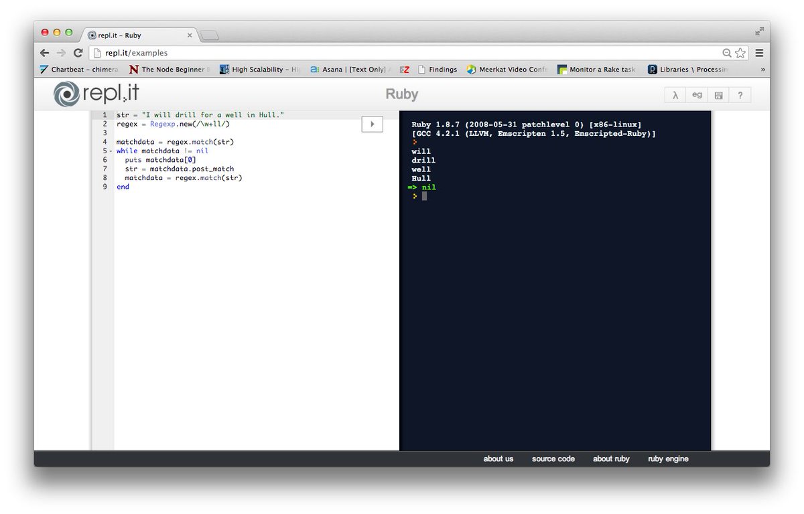Open Chartbeat bookmark

78,69
